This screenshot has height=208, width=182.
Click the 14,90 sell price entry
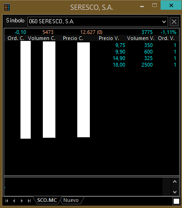tap(119, 58)
